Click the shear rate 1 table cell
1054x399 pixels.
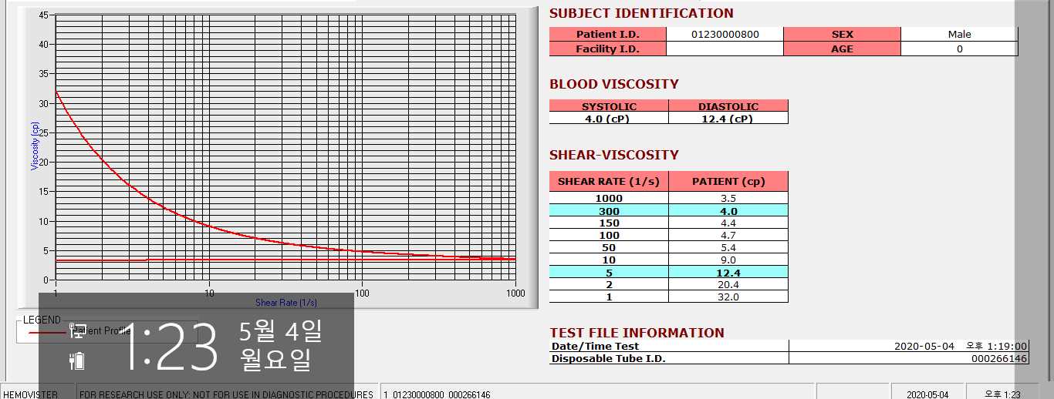(609, 297)
